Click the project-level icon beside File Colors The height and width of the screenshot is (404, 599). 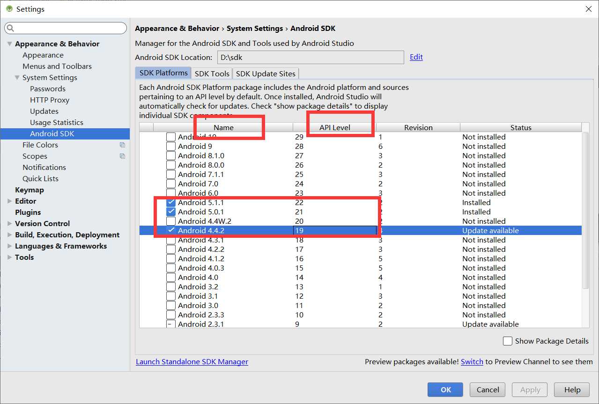122,145
